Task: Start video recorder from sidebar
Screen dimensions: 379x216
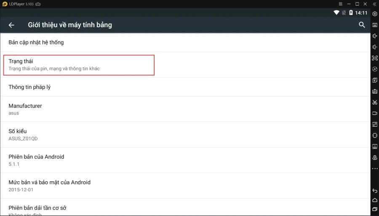Action: [x=375, y=113]
